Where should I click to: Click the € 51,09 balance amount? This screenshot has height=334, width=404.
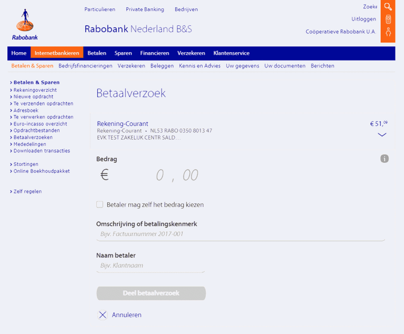pyautogui.click(x=379, y=124)
